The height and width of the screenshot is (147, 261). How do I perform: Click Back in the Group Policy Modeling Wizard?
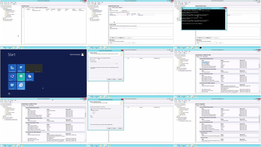pos(109,128)
